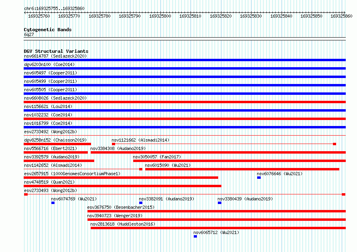Click the blue marker under nsv3380439 (Audano2019)
Image resolution: width=357 pixels, height=252 pixels.
pos(219,203)
